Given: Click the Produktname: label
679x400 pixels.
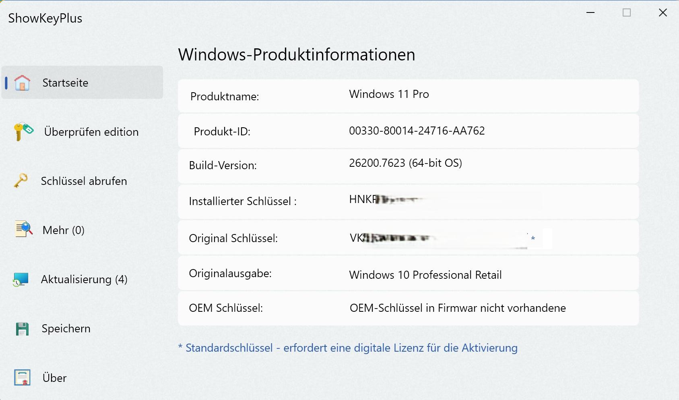Looking at the screenshot, I should [x=225, y=97].
